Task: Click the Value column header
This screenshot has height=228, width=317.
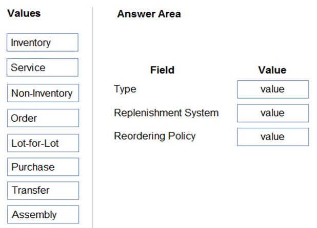Action: click(272, 70)
